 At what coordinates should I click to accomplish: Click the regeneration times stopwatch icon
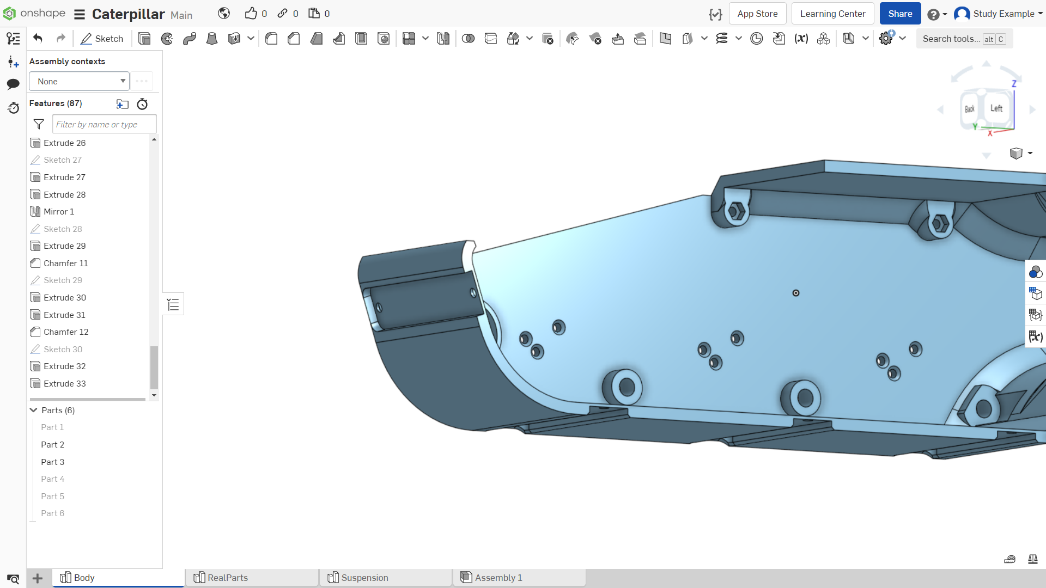(142, 104)
